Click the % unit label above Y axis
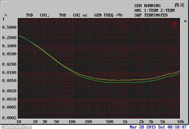Image resolution: width=189 pixels, height=129 pixels. tap(6, 15)
